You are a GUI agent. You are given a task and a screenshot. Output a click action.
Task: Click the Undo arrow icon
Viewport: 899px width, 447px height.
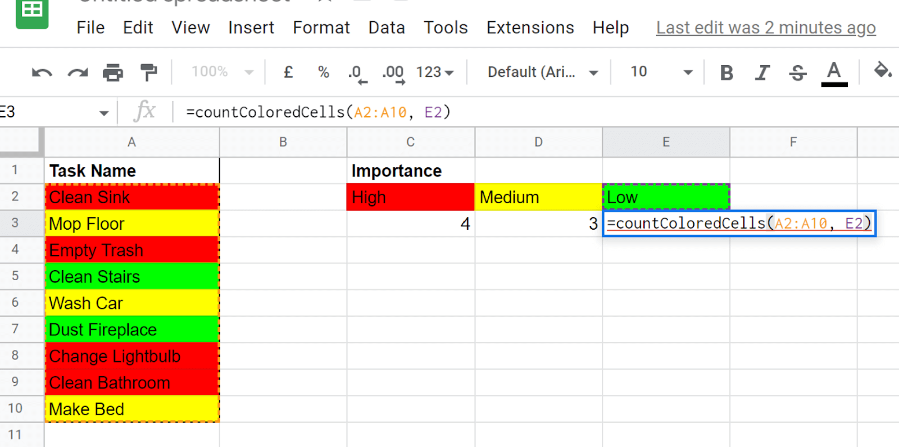(x=42, y=72)
